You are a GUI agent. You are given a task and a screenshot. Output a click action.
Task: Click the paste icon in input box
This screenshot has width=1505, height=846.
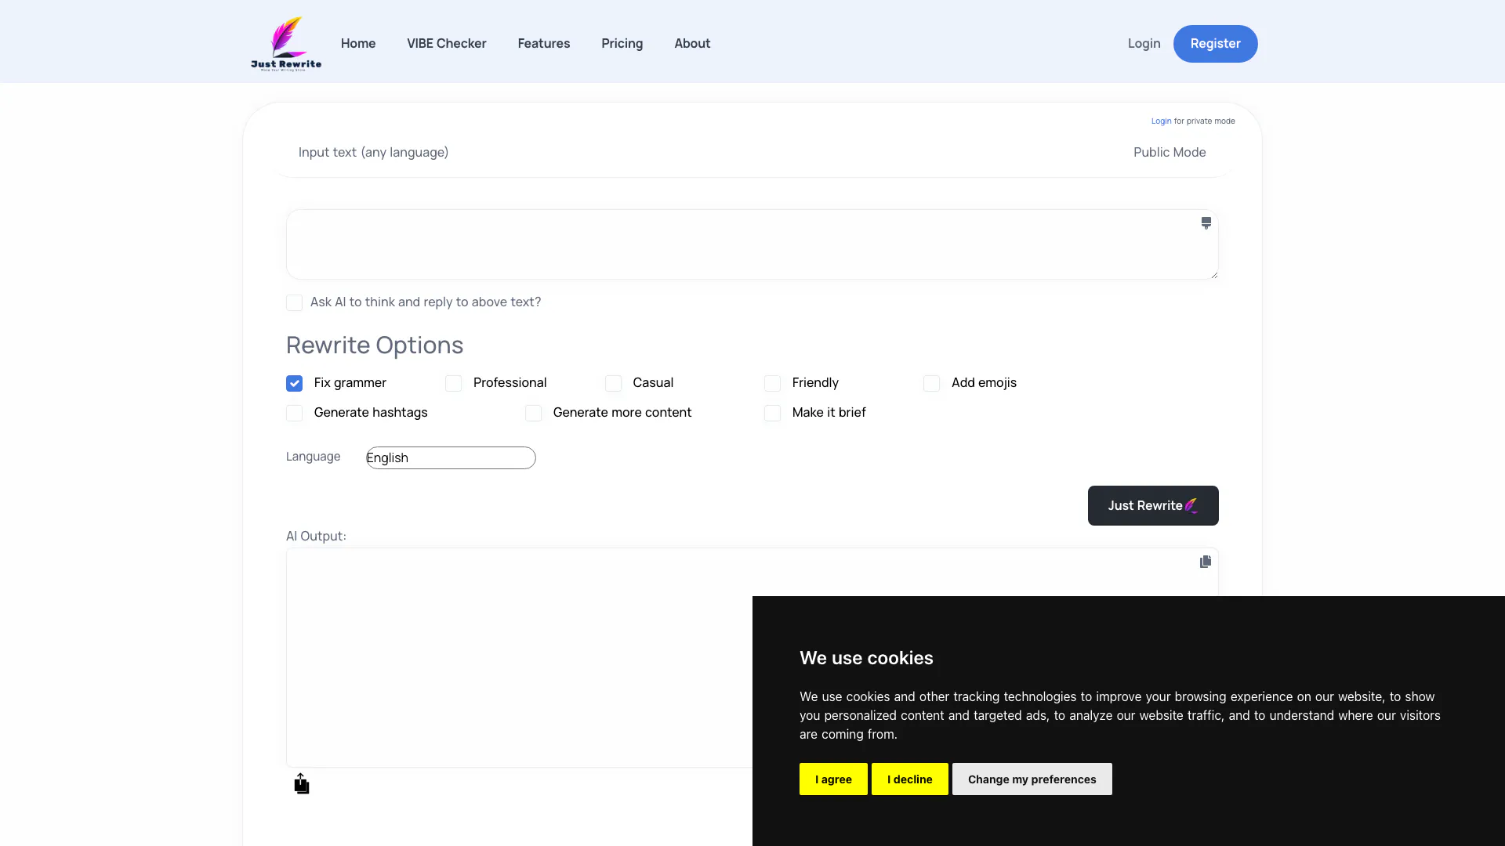click(x=1206, y=223)
